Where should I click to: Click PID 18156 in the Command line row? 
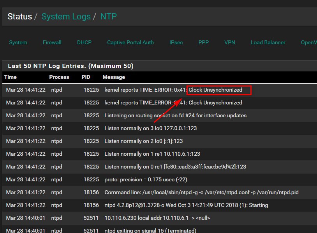coord(91,192)
